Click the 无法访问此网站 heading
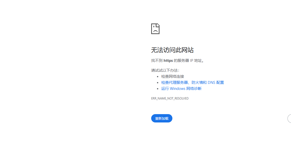 click(172, 50)
